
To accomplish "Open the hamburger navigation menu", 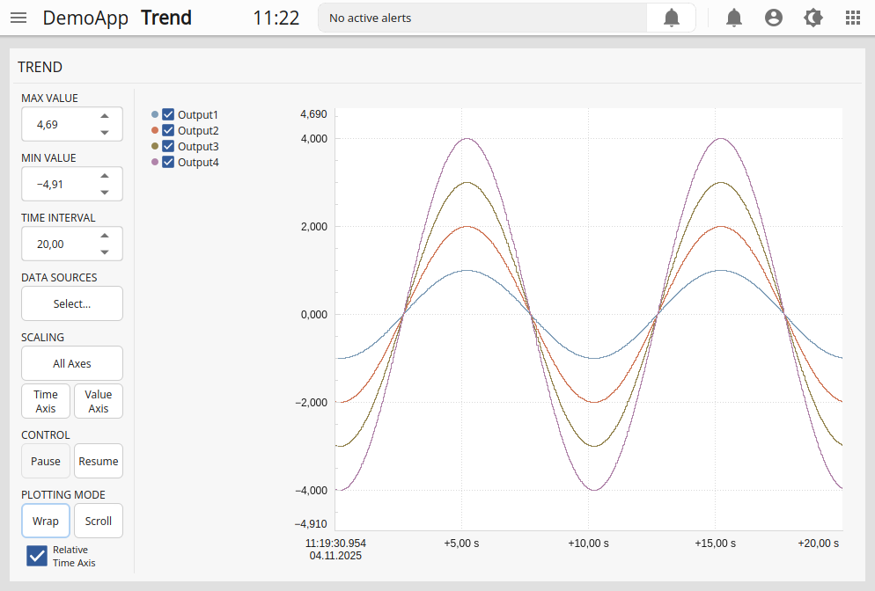I will pos(18,18).
